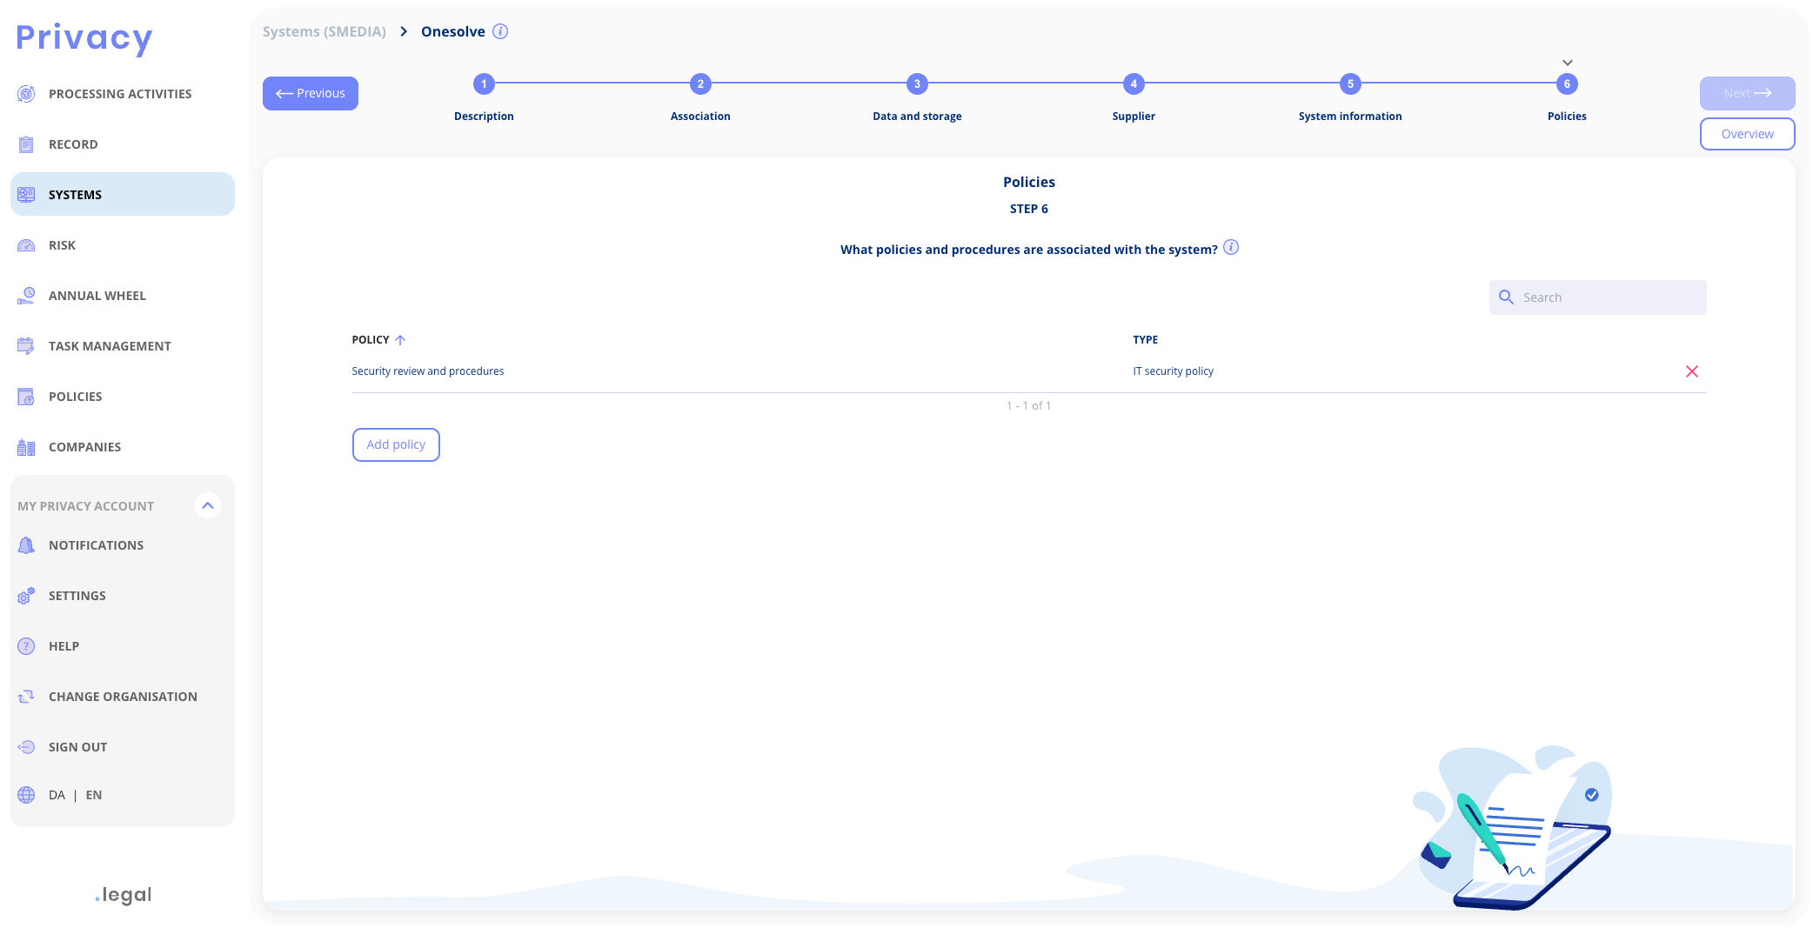Click Systems (SMEDIA) breadcrumb
The image size is (1813, 928).
(x=324, y=31)
